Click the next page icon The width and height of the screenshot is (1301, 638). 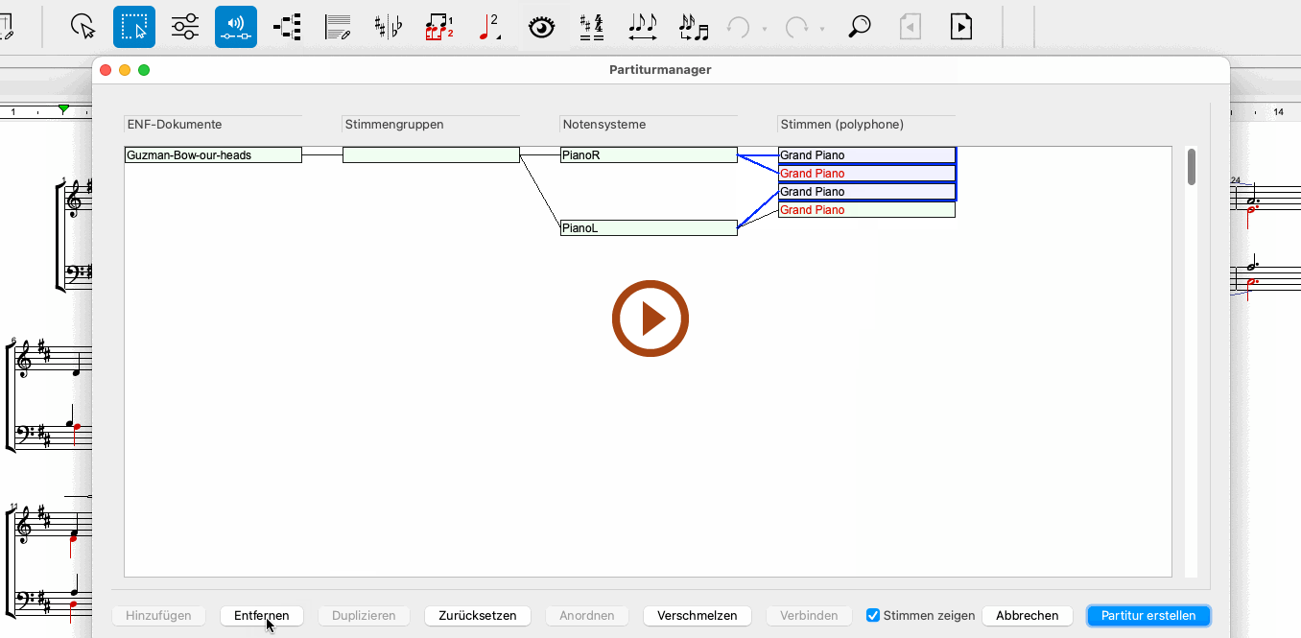[x=960, y=27]
